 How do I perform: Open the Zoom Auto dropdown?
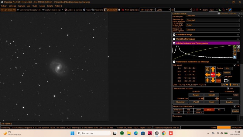214,10
